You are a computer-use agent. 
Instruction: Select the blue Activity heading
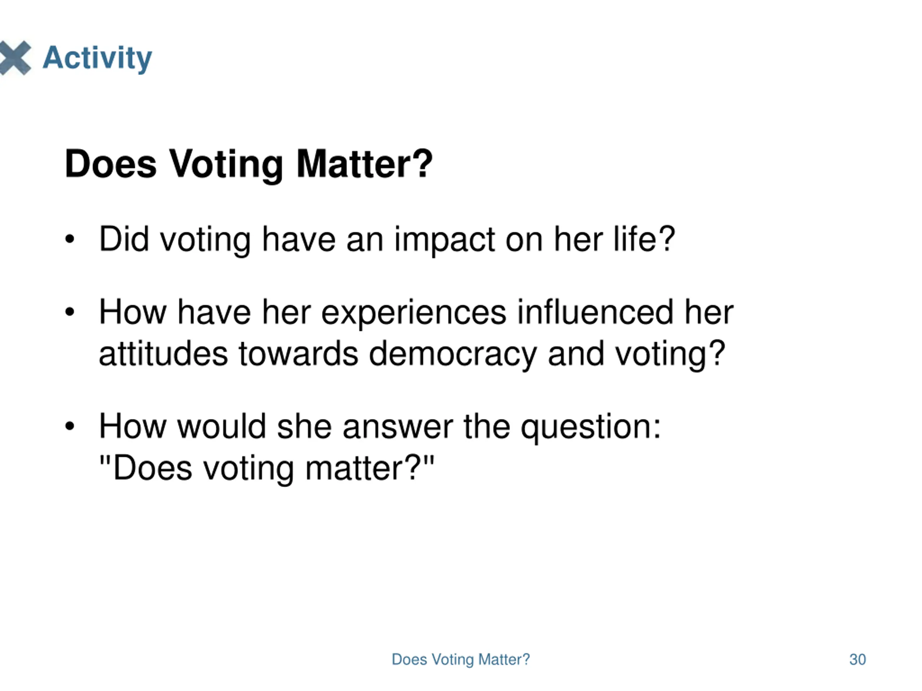point(98,59)
